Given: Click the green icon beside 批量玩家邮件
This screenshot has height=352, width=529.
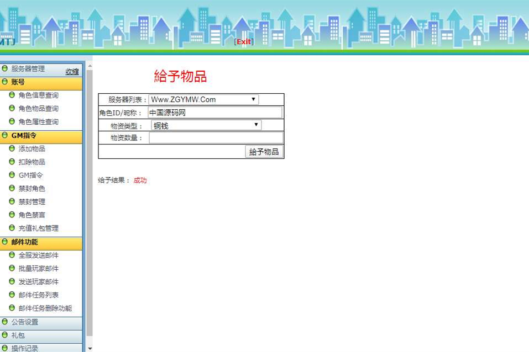Looking at the screenshot, I should [12, 268].
